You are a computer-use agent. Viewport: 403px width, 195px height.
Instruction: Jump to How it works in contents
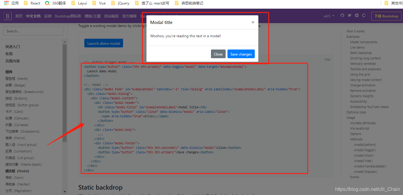pos(356,31)
